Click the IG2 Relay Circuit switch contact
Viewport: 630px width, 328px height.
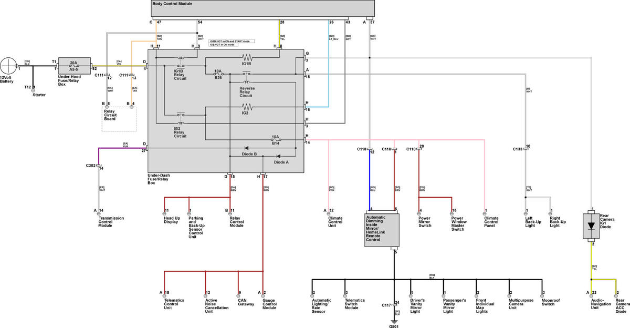click(x=180, y=115)
